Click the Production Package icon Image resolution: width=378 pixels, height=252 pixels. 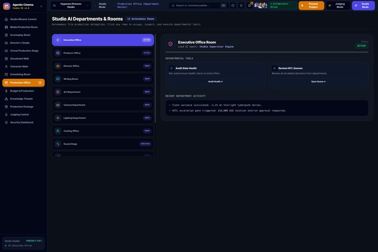point(6,107)
